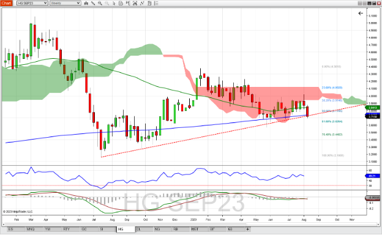Image resolution: width=382 pixels, height=235 pixels.
Task: Click the data box list icon
Action: pos(156,3)
